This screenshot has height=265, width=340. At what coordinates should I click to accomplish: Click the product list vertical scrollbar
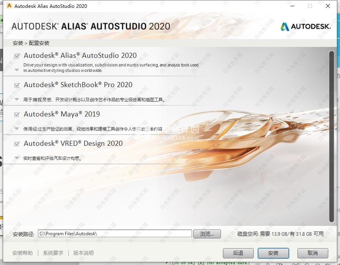[x=331, y=136]
